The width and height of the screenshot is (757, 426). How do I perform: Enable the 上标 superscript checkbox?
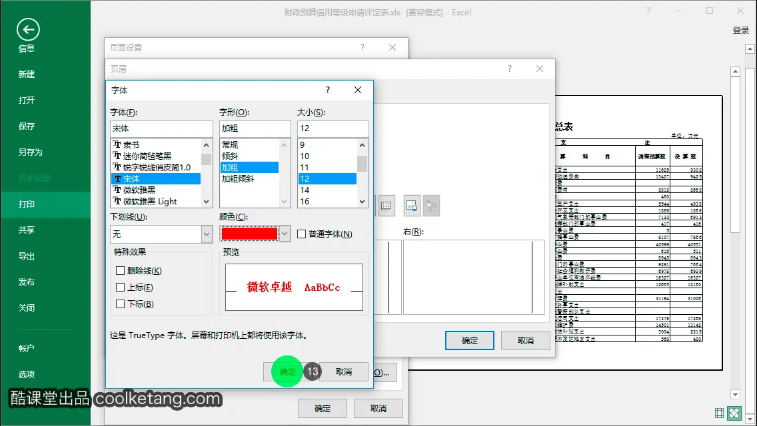coord(120,287)
